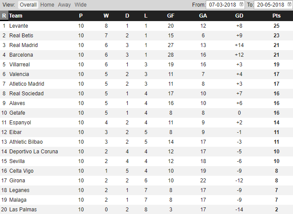This screenshot has height=214, width=293.
Task: Select the Las Palmas team entry
Action: [23, 209]
